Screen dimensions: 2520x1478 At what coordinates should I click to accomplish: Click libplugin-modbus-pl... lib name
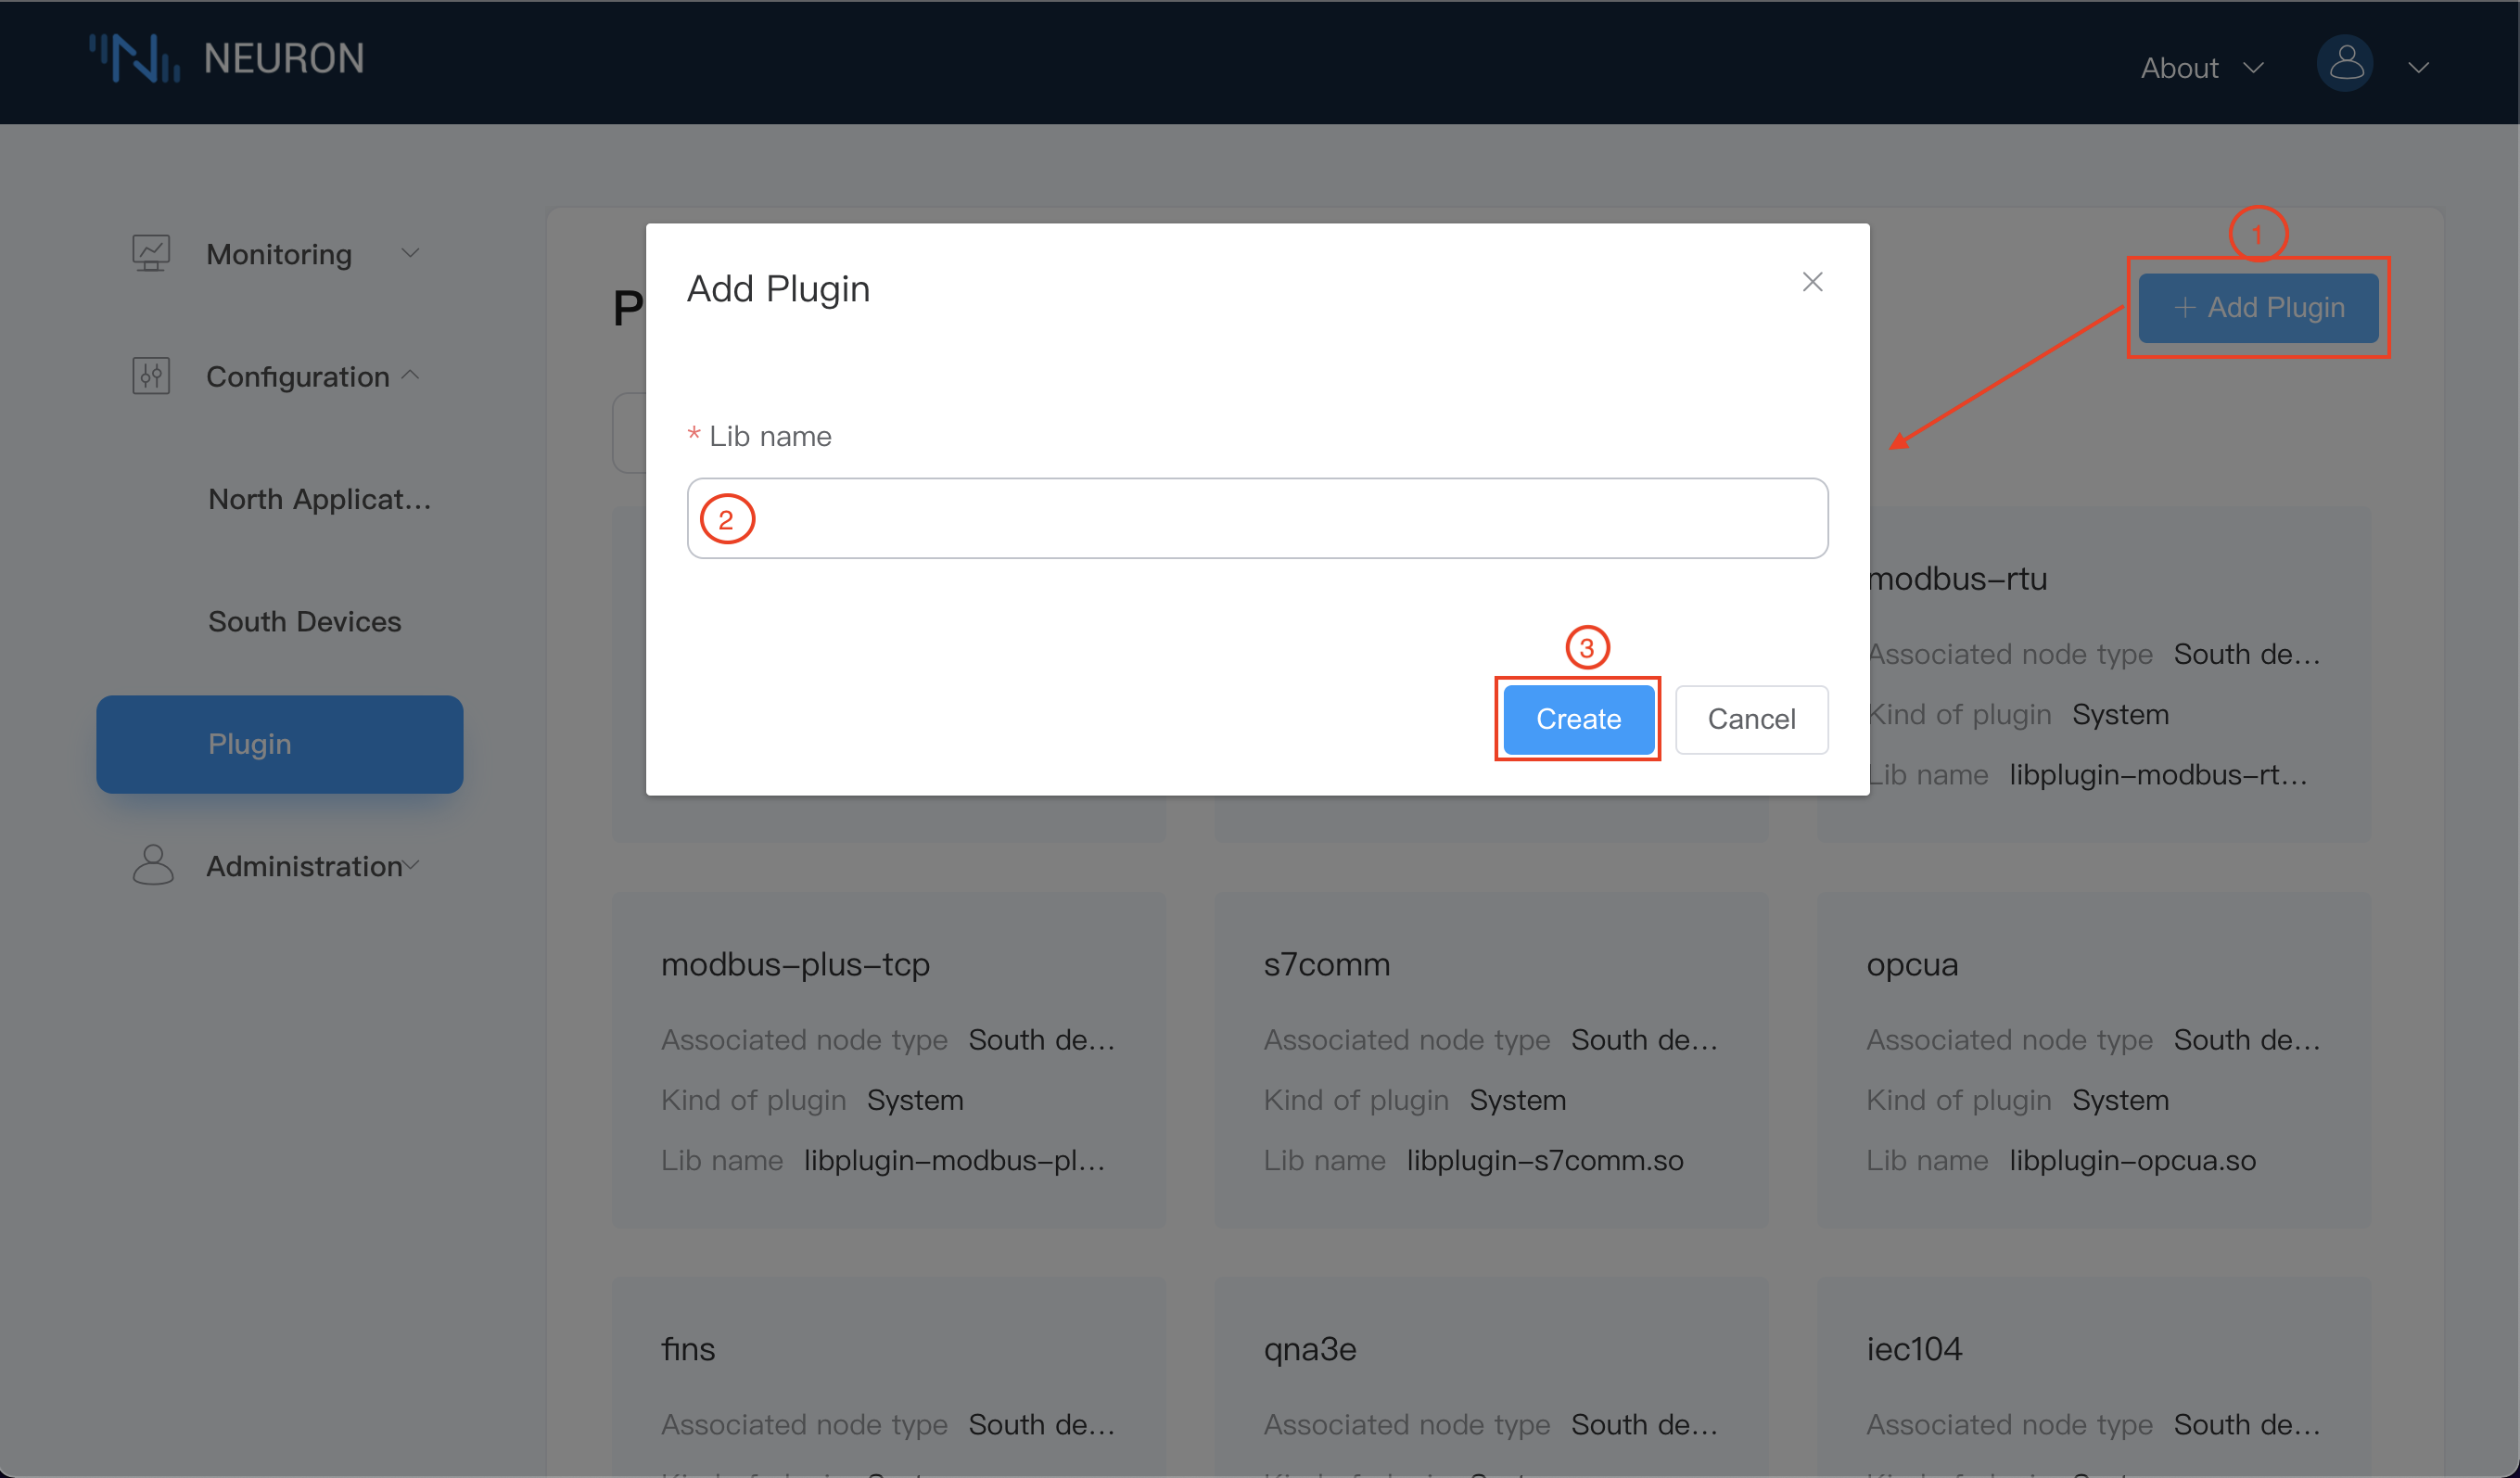[955, 1160]
